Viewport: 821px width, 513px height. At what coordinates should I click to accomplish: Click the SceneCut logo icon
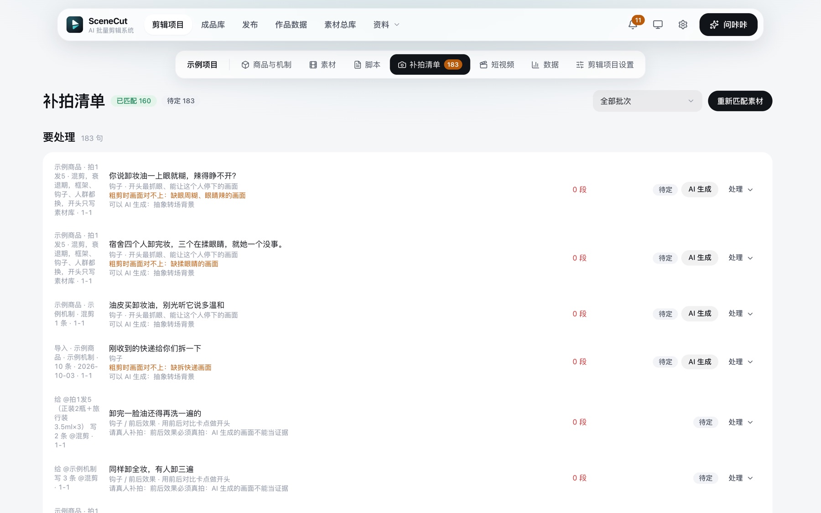tap(75, 25)
